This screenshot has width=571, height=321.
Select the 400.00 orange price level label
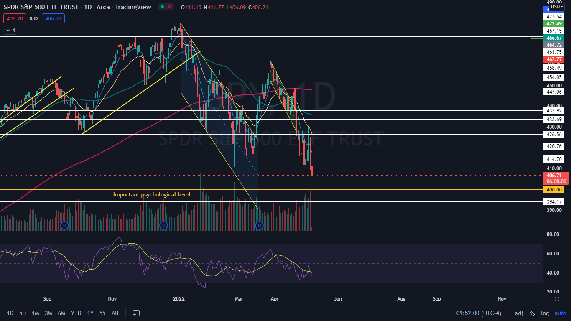tap(553, 190)
